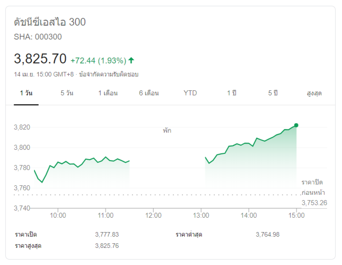Image resolution: width=342 pixels, height=265 pixels.
Task: Open the 1 เดือน chart tab
Action: pyautogui.click(x=108, y=93)
